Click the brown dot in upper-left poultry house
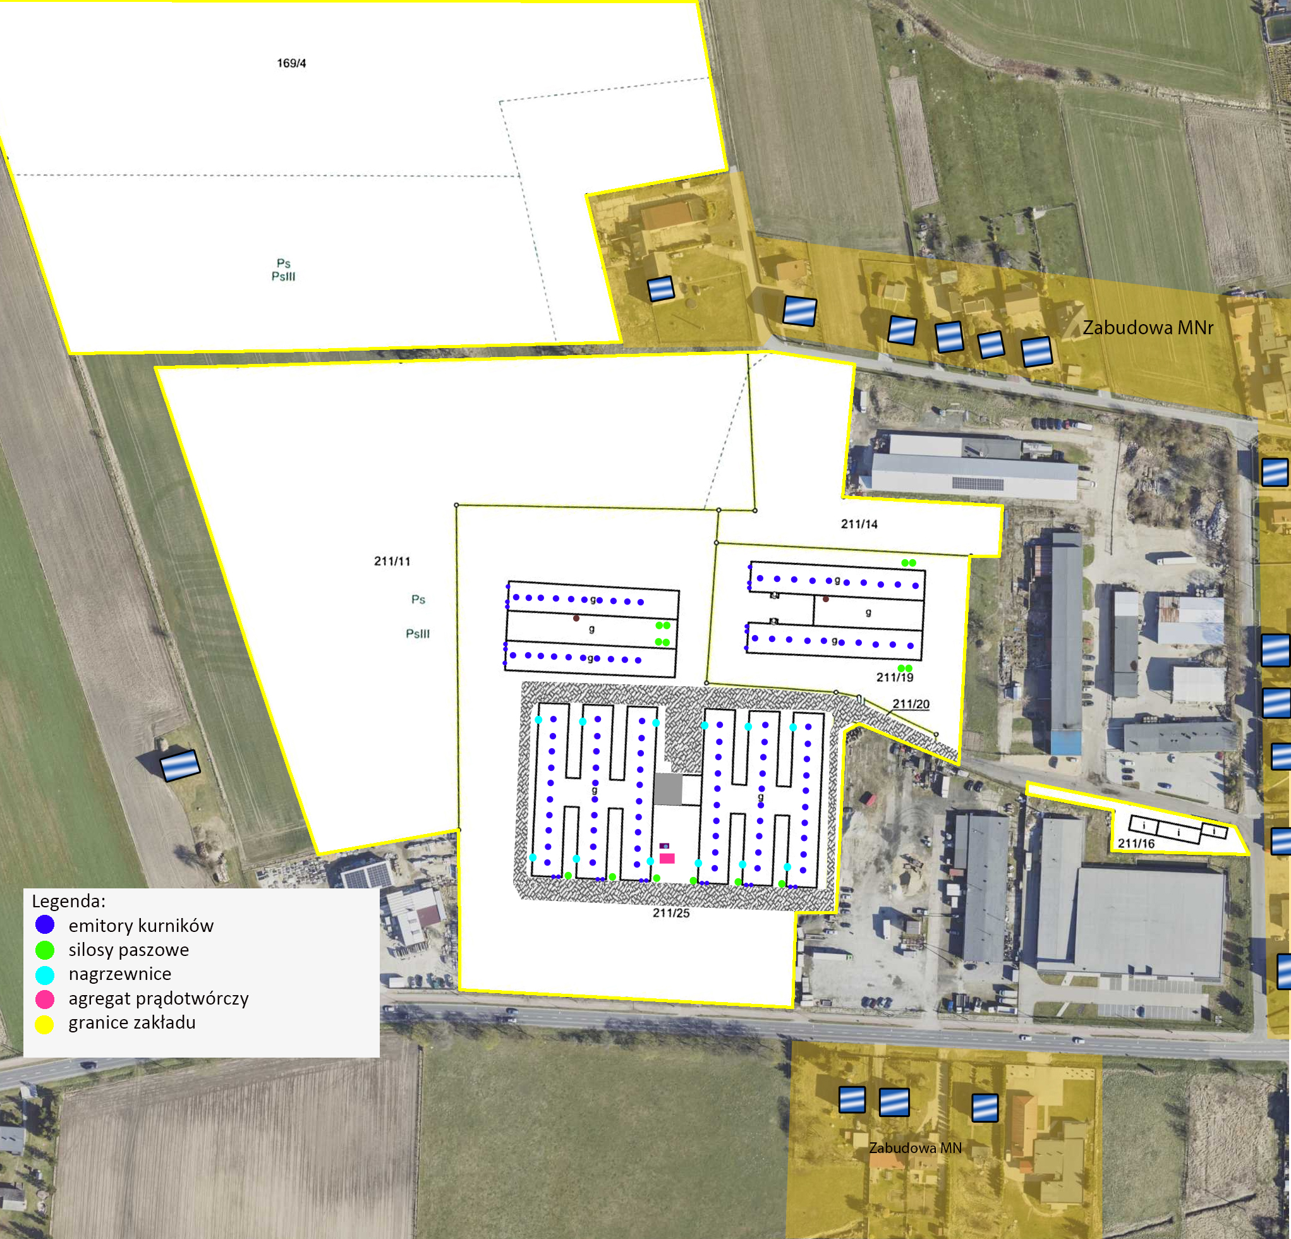 tap(576, 618)
